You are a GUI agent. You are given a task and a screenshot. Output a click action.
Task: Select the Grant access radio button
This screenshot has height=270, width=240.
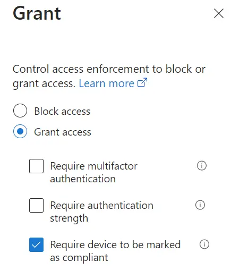pos(20,131)
